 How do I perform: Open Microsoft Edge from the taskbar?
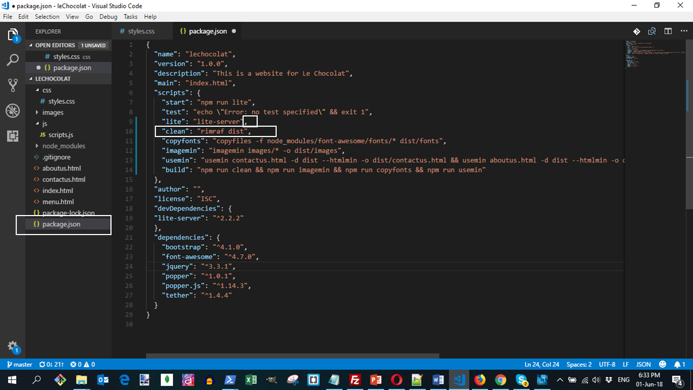coord(124,380)
